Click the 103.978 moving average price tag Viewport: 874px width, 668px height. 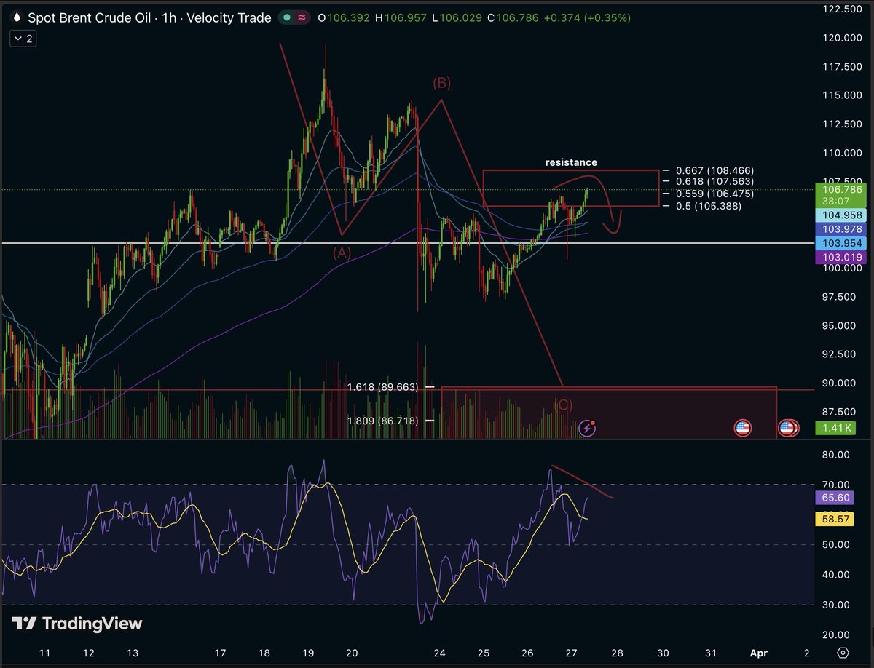840,230
